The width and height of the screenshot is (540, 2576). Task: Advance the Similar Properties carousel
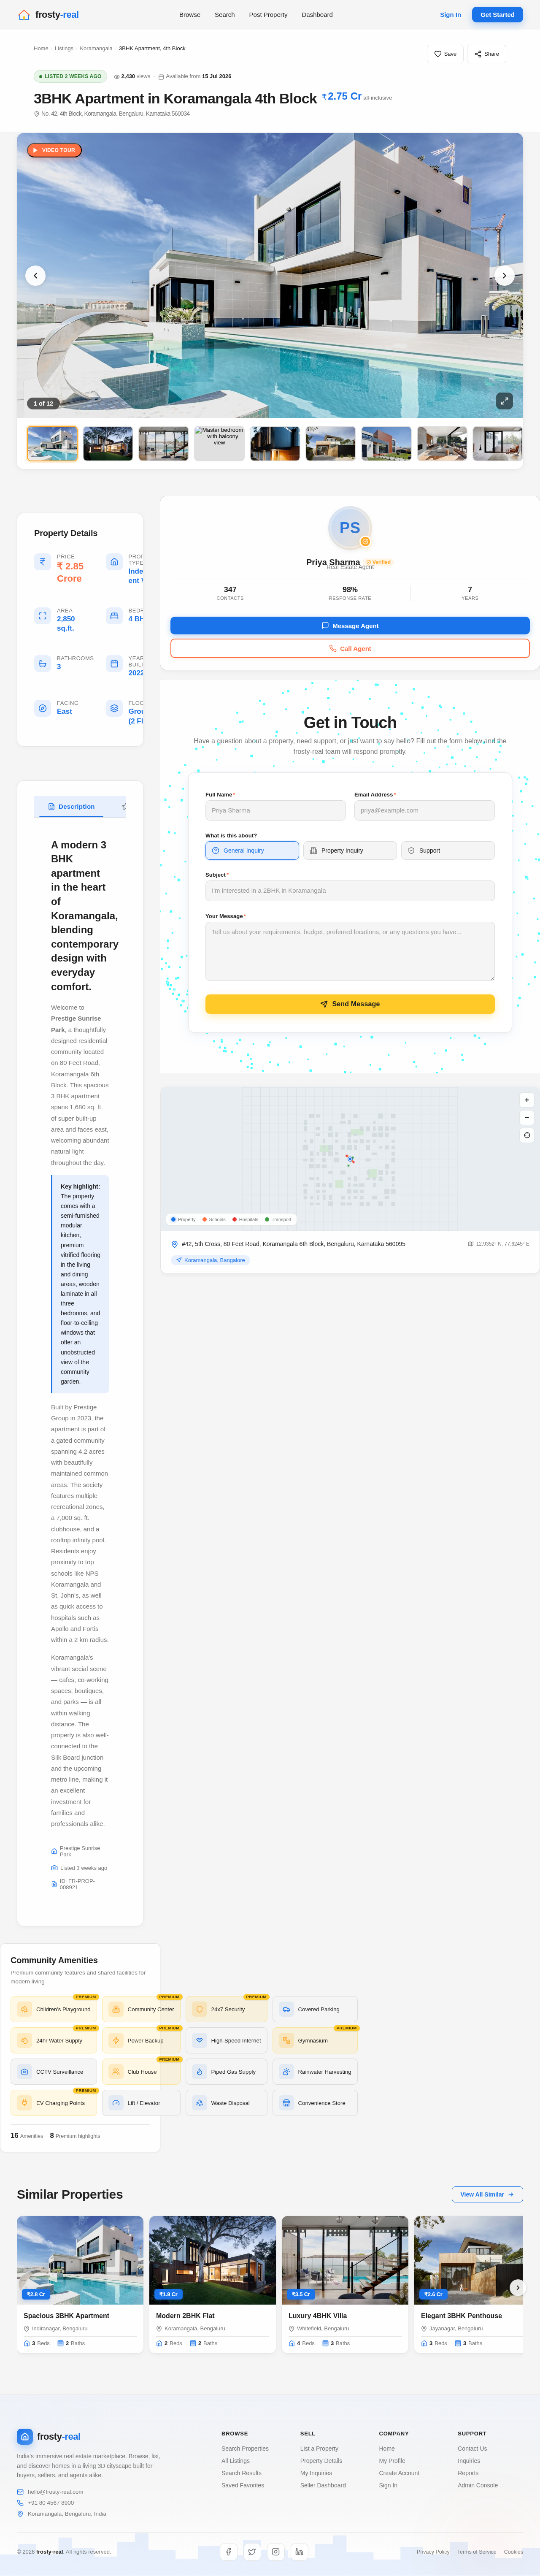coord(516,2287)
